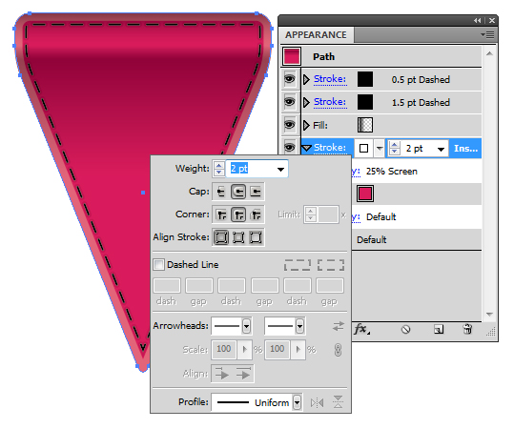Hide the 0.5 pt Dashed stroke

[x=289, y=79]
